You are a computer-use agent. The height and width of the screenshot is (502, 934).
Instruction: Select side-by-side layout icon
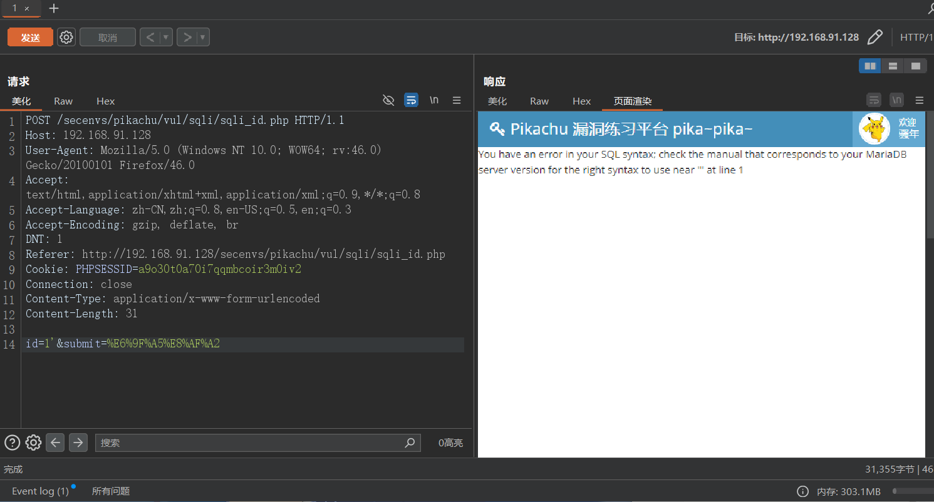(x=869, y=66)
